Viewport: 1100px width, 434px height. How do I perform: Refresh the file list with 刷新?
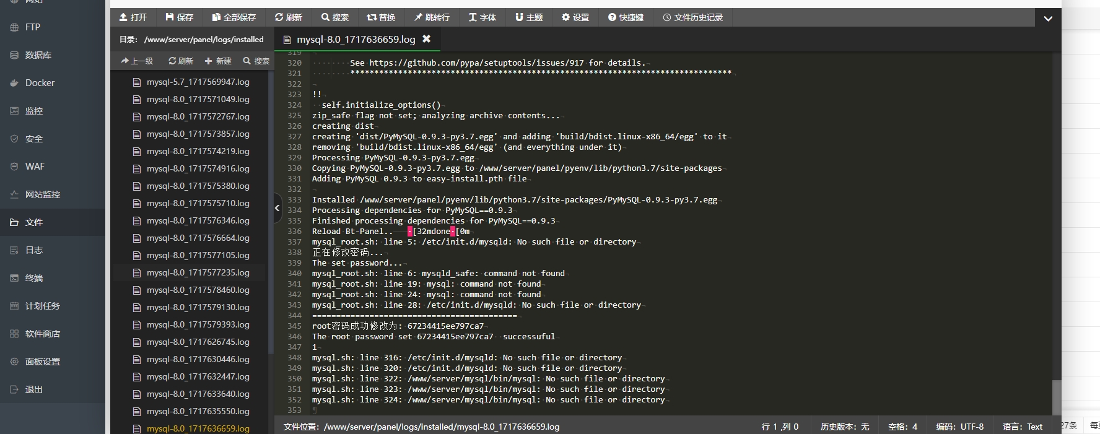click(x=181, y=61)
